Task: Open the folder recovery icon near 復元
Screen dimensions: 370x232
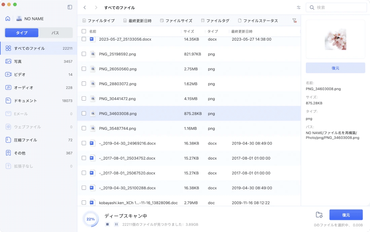Action: [x=319, y=215]
